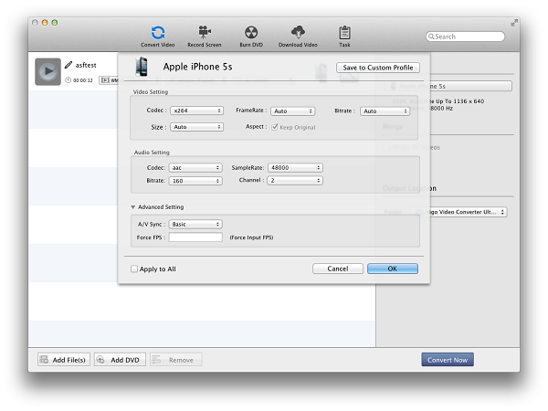
Task: Start conversion with Convert Now
Action: [x=448, y=360]
